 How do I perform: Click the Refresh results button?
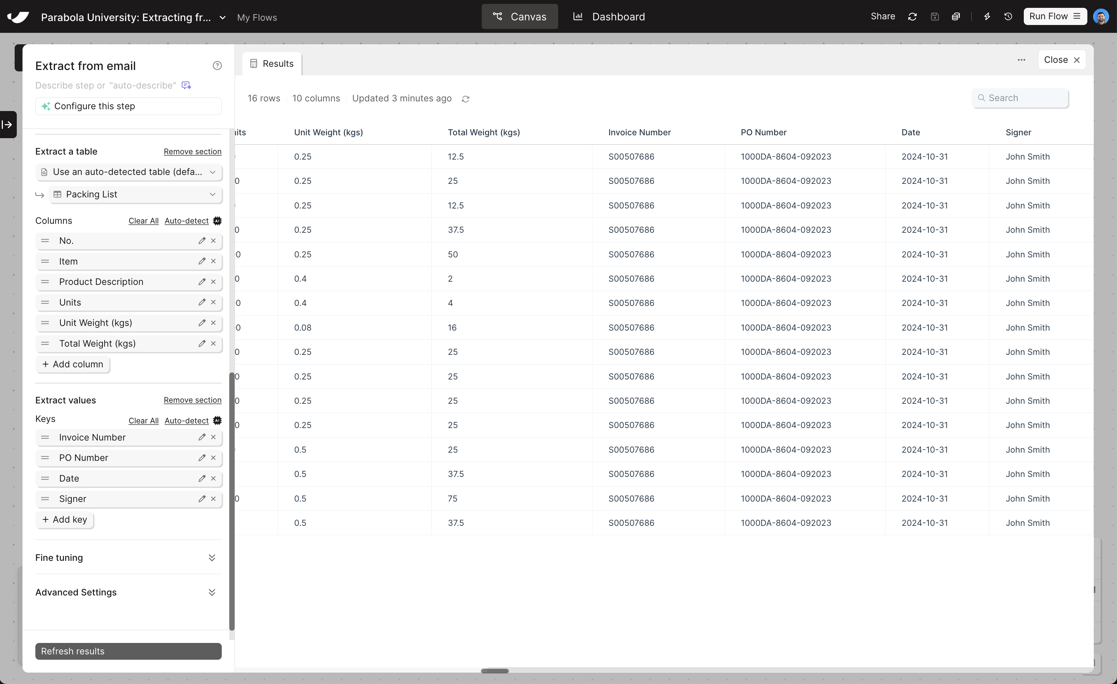(x=128, y=651)
